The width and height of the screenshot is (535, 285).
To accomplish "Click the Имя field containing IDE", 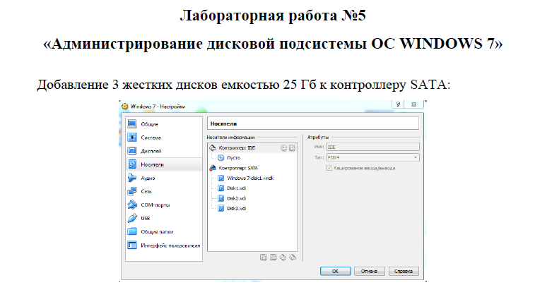I will 373,147.
